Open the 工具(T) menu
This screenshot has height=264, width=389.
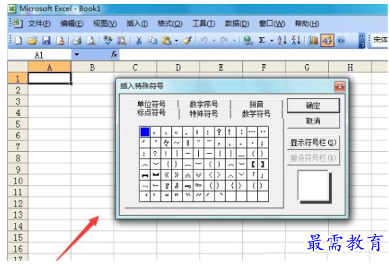pos(204,24)
